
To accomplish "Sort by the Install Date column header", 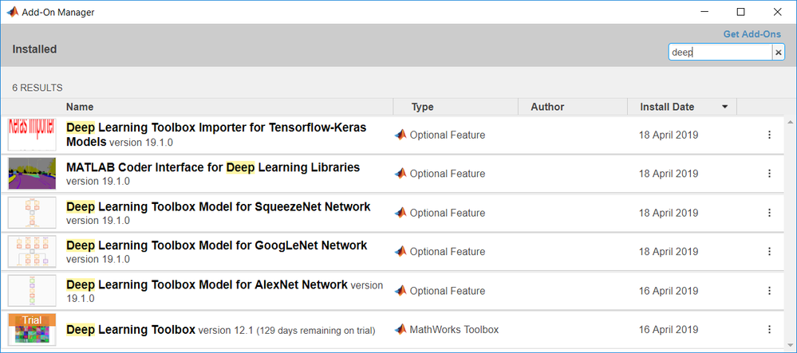I will click(x=667, y=107).
